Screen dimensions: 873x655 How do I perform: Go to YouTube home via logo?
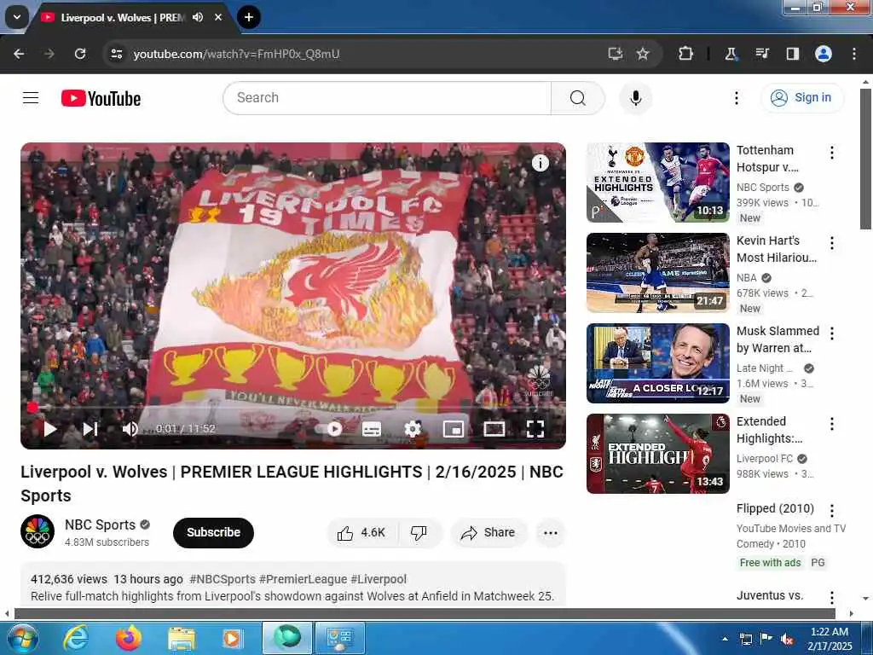click(101, 99)
